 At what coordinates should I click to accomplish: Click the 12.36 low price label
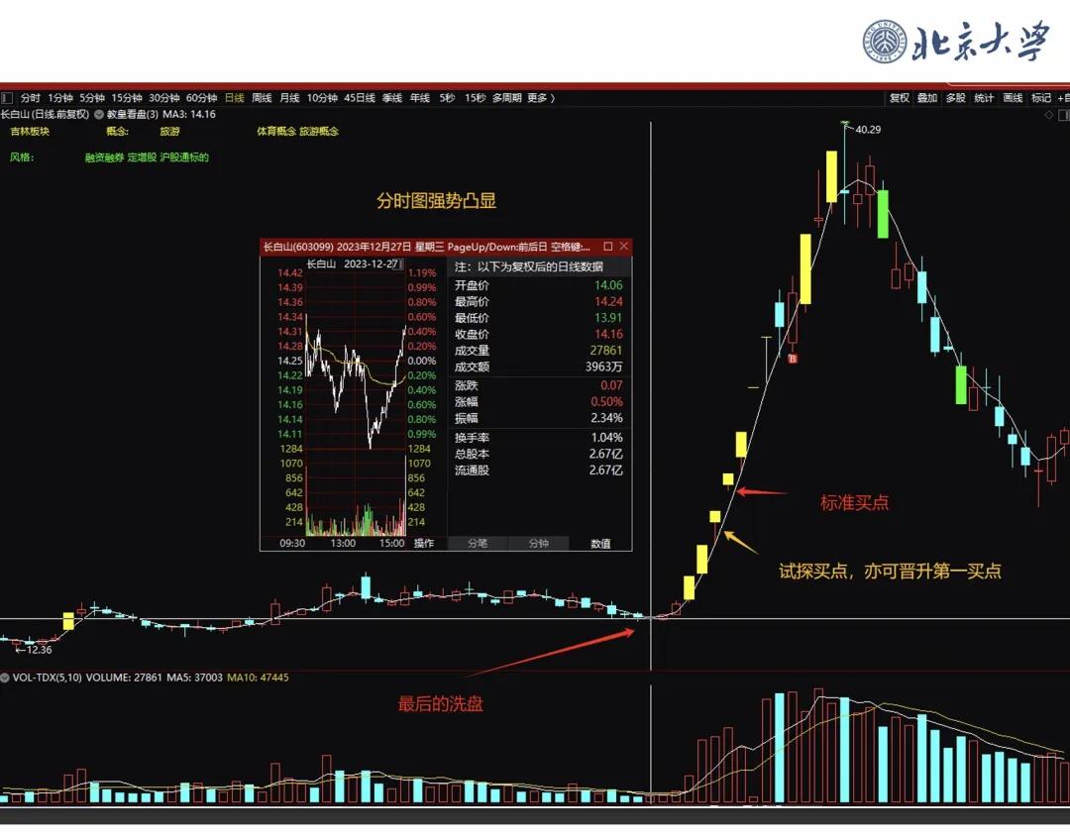[x=39, y=650]
